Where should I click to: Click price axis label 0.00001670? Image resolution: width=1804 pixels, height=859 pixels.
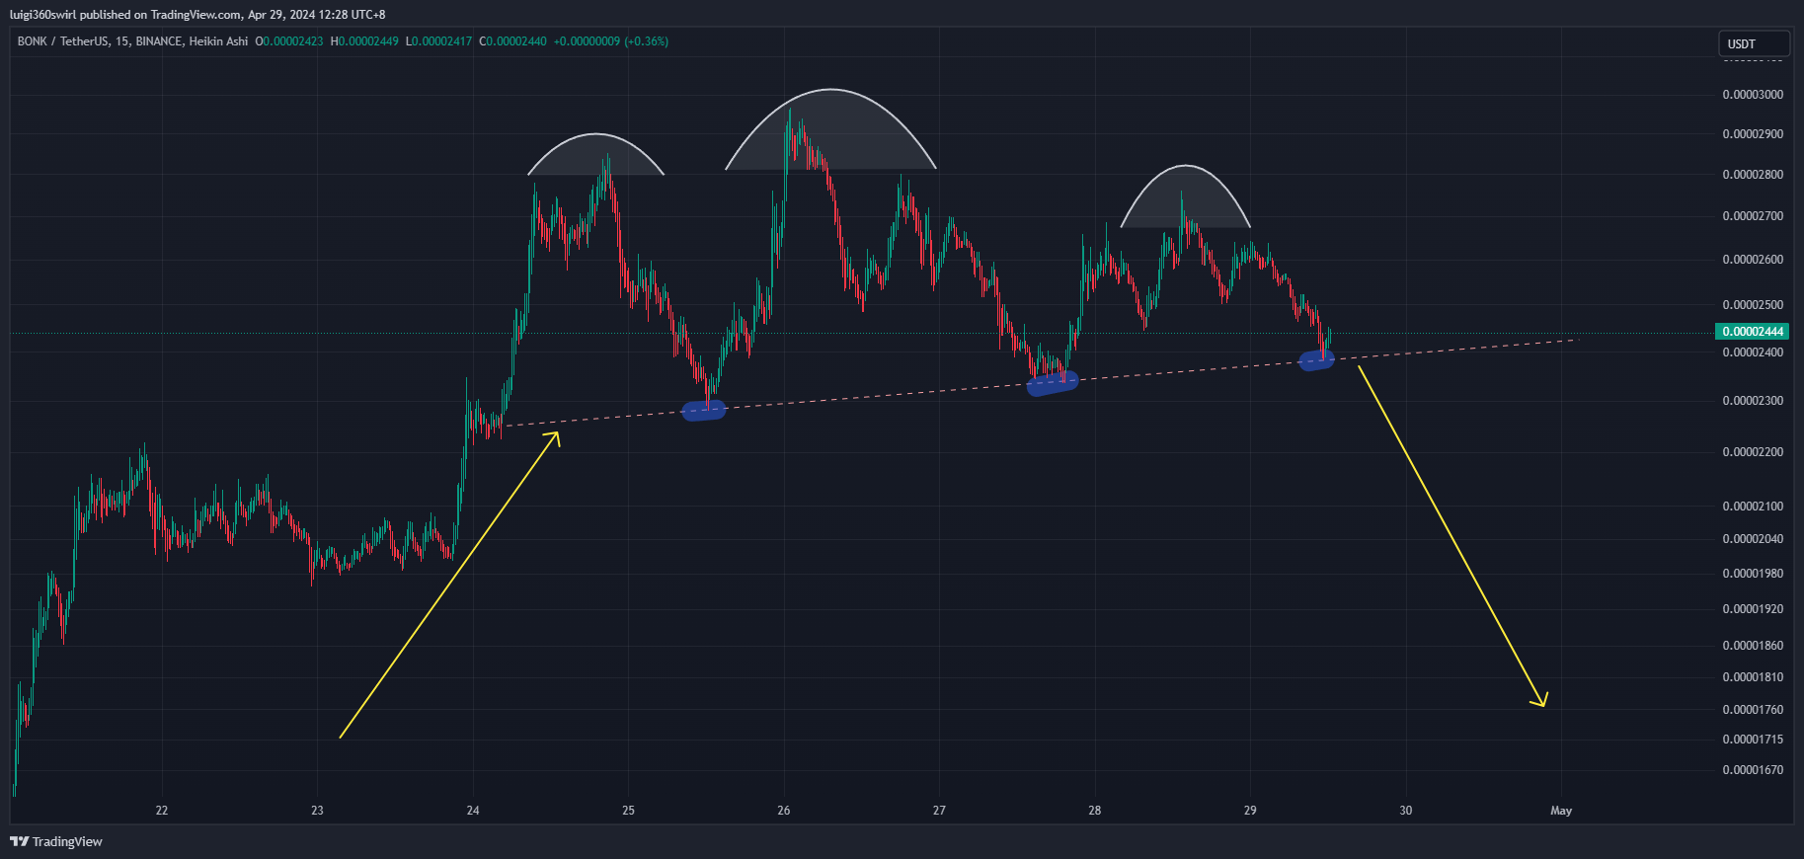click(1753, 770)
